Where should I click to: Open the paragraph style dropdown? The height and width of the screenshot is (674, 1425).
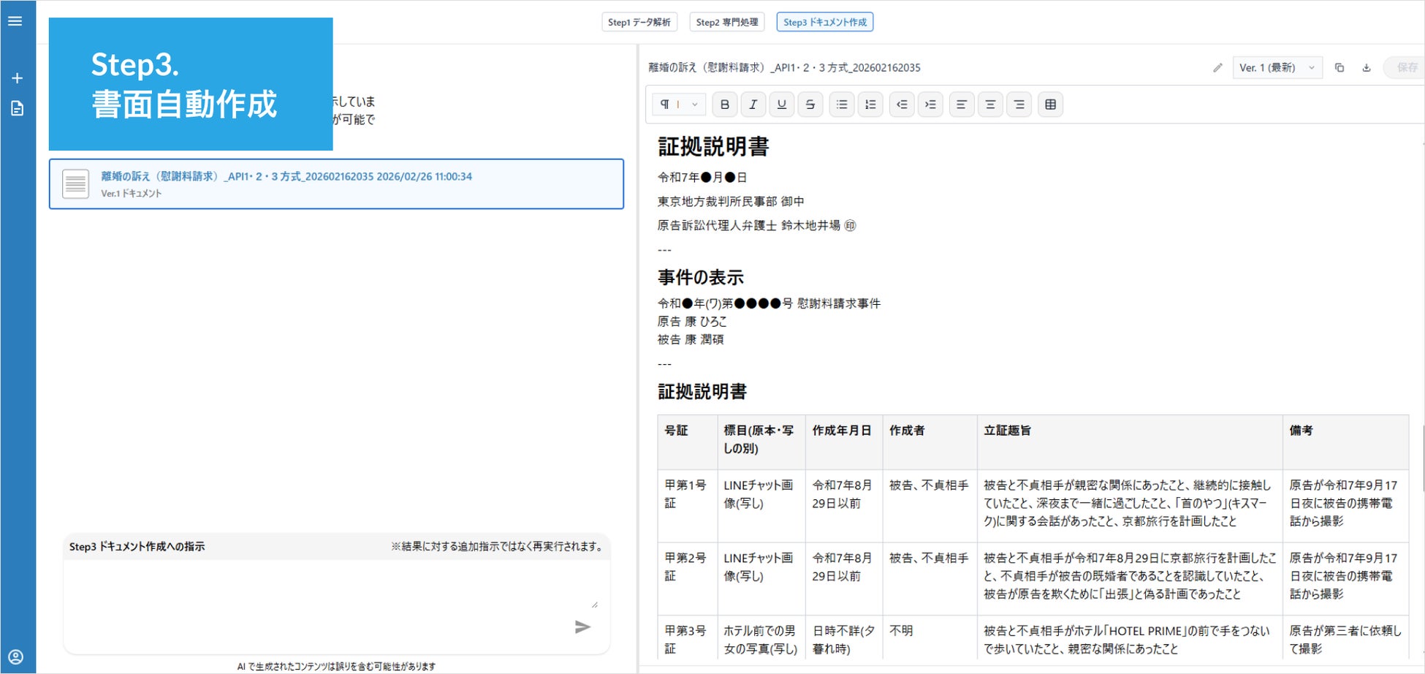[679, 105]
